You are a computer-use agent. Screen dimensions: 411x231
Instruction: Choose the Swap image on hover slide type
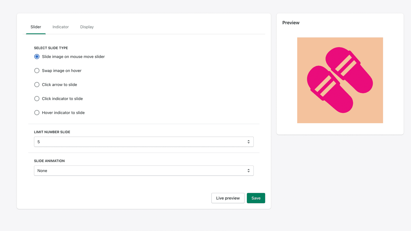pos(37,71)
